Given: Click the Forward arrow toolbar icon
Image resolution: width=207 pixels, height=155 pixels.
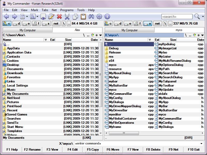Looking at the screenshot, I should coord(14,17).
